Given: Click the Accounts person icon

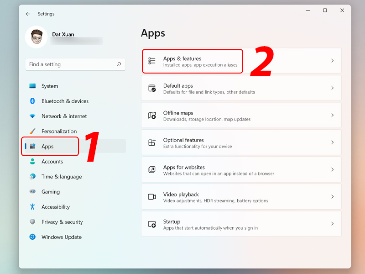Looking at the screenshot, I should (x=32, y=161).
